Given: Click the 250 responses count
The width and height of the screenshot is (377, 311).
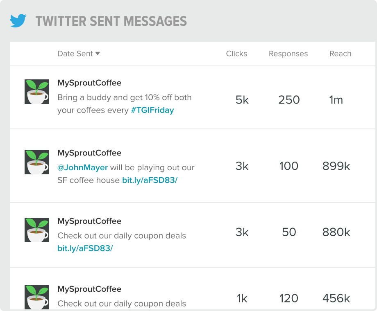Looking at the screenshot, I should [x=289, y=100].
